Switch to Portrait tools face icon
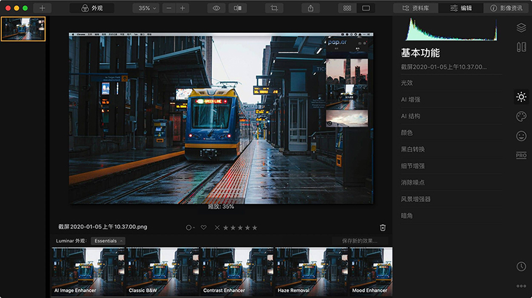The image size is (532, 298). [521, 136]
